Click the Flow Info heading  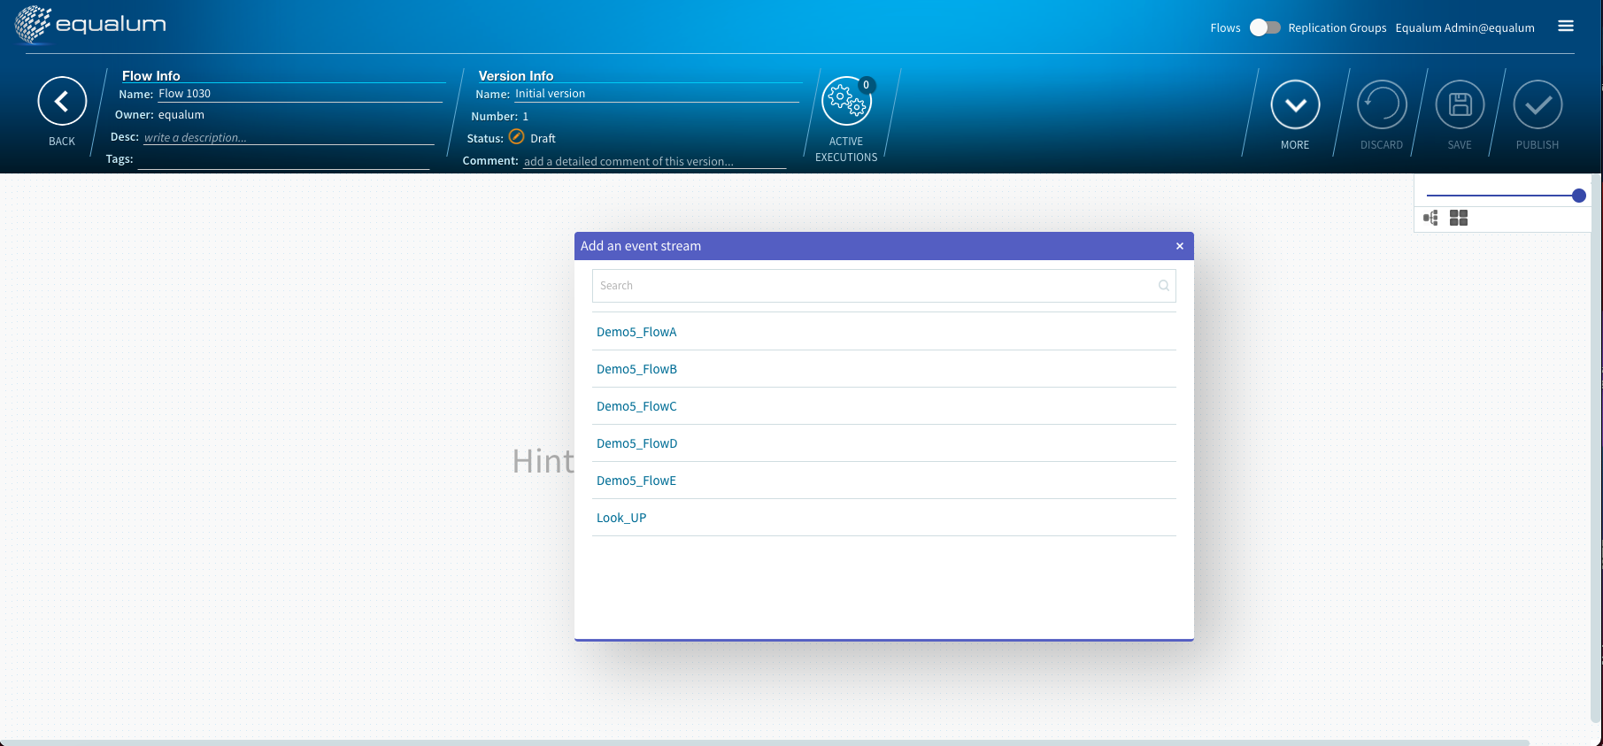[x=150, y=75]
